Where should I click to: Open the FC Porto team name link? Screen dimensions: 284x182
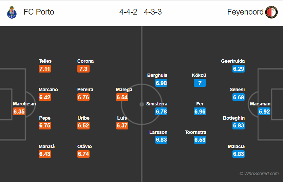(x=39, y=12)
